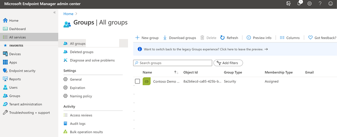Click Got feedback? button
The height and width of the screenshot is (137, 337).
tap(322, 38)
